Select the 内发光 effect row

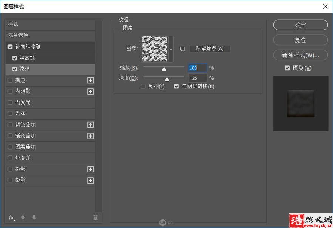tap(50, 103)
